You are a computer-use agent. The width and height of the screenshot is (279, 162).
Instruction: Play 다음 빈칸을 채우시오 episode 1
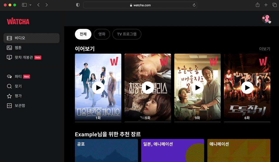[98, 88]
